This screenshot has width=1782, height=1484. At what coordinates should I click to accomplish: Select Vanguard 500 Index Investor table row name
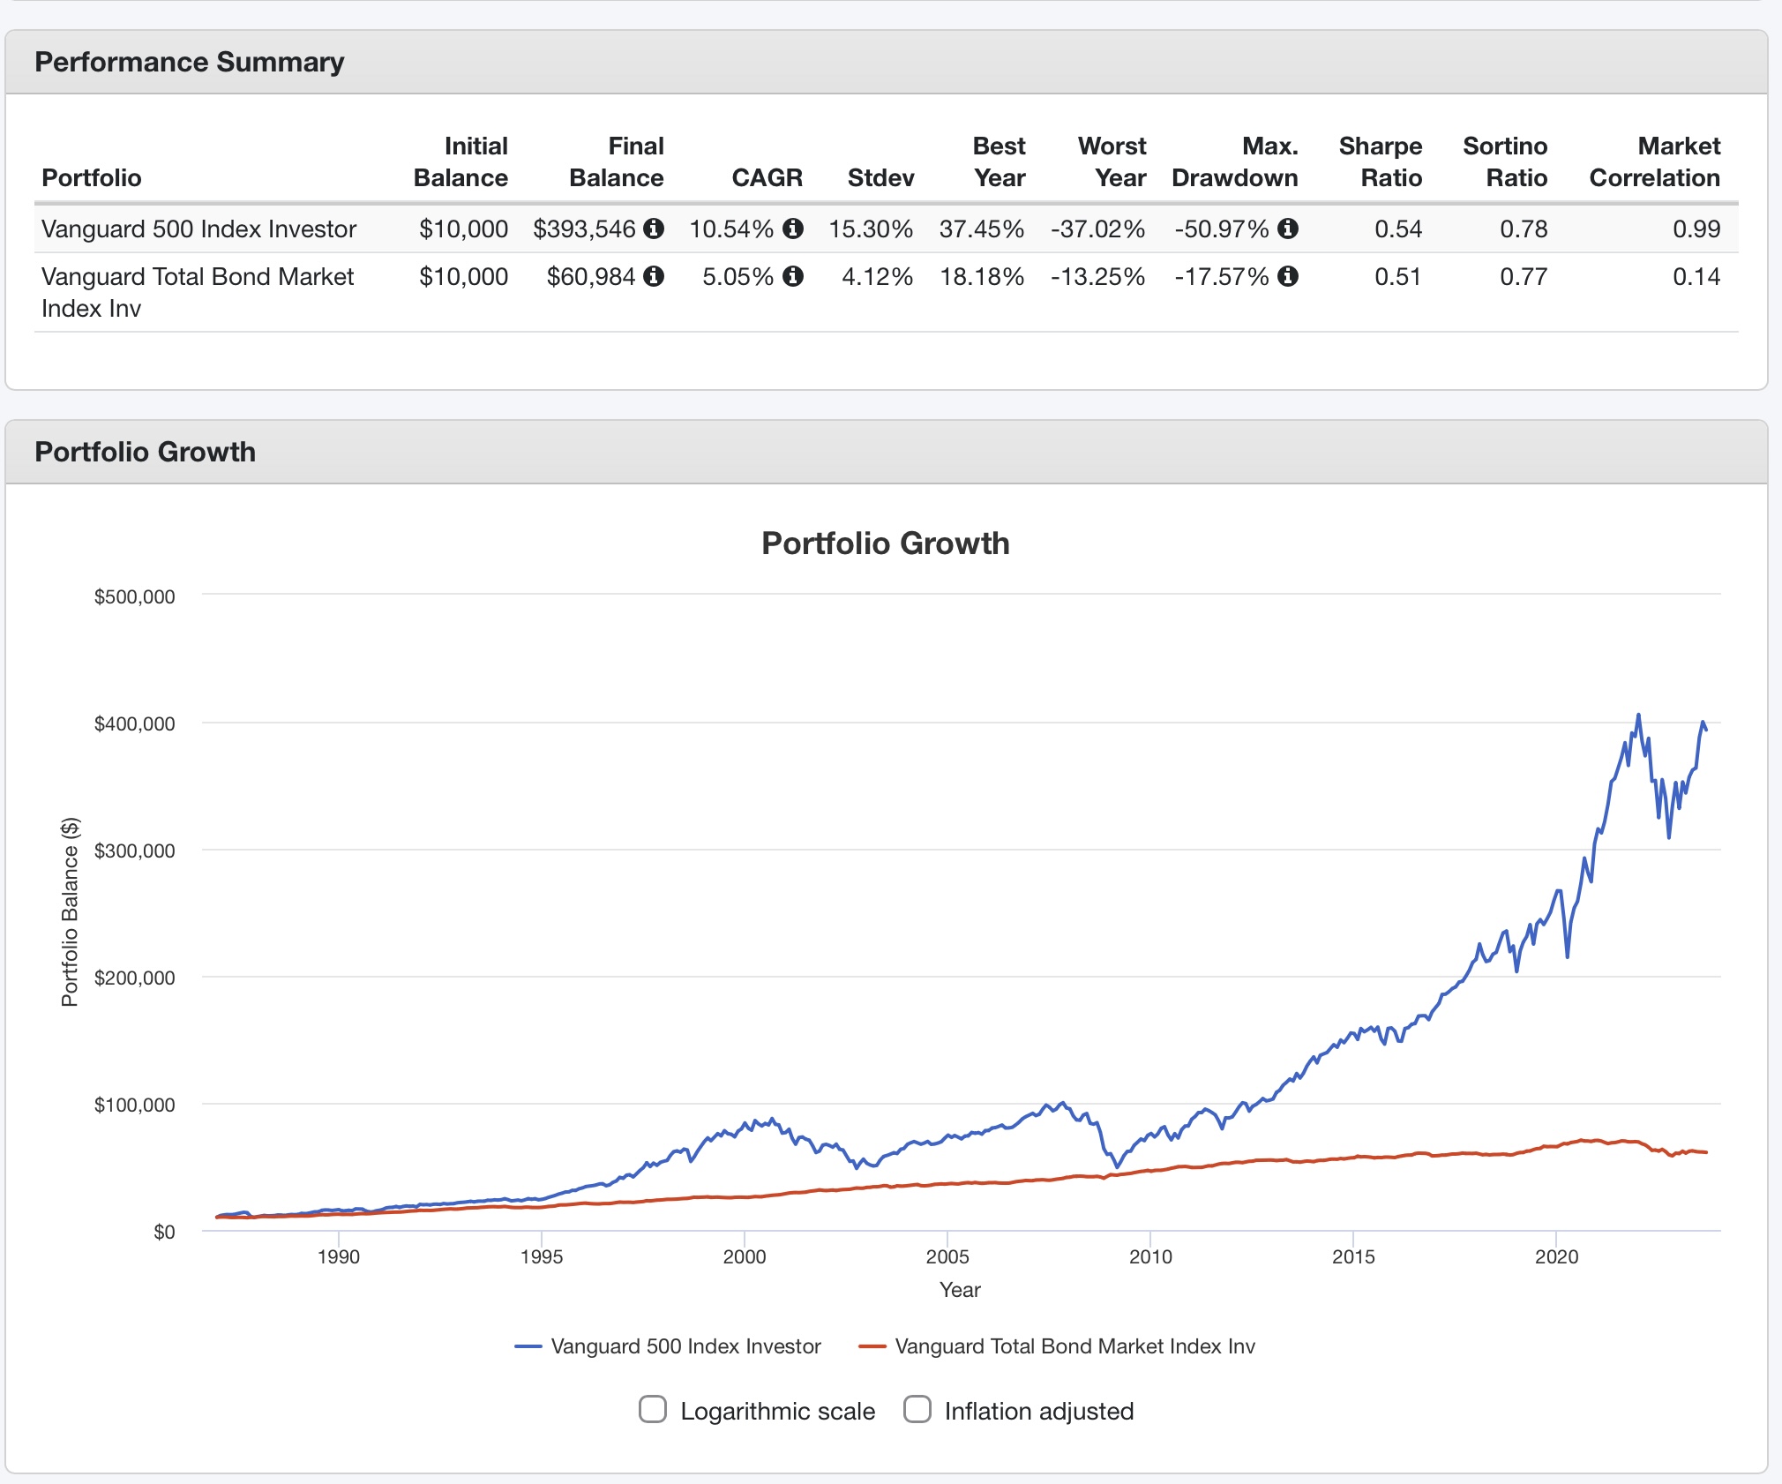198,229
